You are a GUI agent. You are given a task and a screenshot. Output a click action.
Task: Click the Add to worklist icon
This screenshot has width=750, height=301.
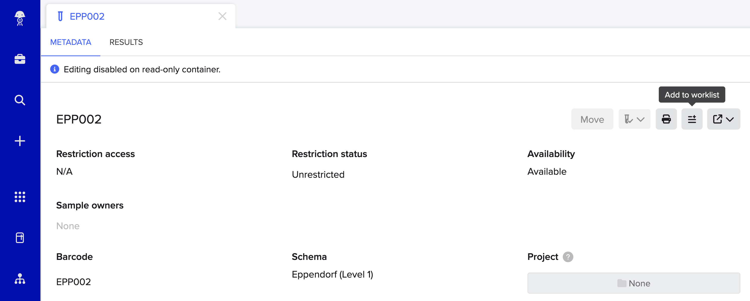[692, 119]
